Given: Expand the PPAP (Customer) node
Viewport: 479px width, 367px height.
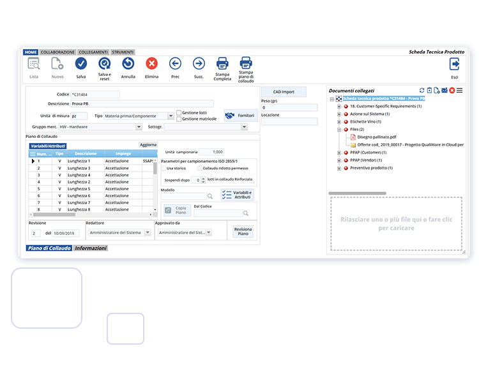Looking at the screenshot, I should (338, 153).
